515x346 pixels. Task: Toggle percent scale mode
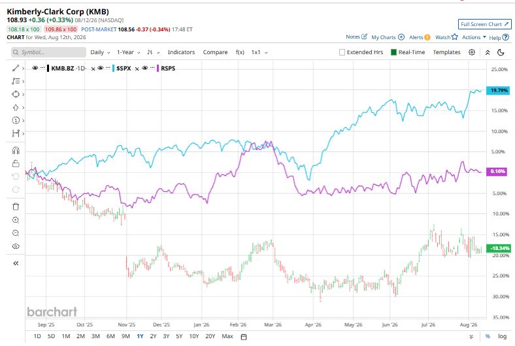pos(488,336)
